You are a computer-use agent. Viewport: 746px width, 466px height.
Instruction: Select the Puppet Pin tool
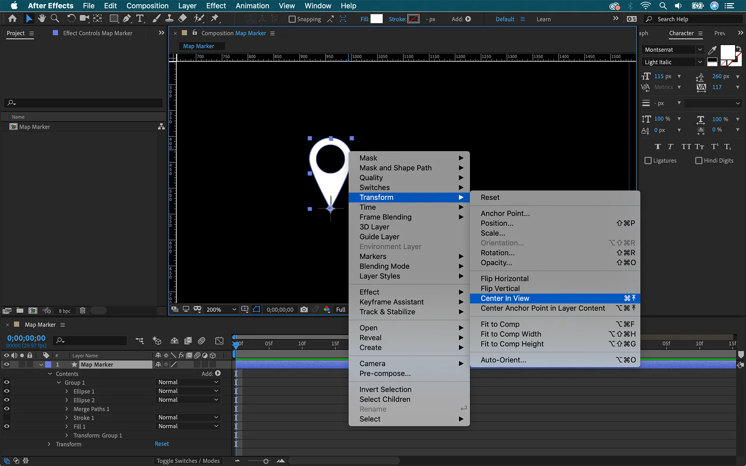214,19
